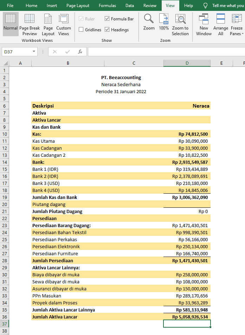Select column E header
Image resolution: width=245 pixels, height=335 pixels.
click(221, 63)
